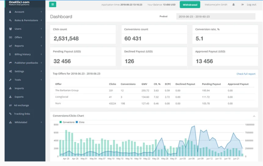Click the Declined Payout column header
The height and width of the screenshot is (166, 263).
point(185,84)
